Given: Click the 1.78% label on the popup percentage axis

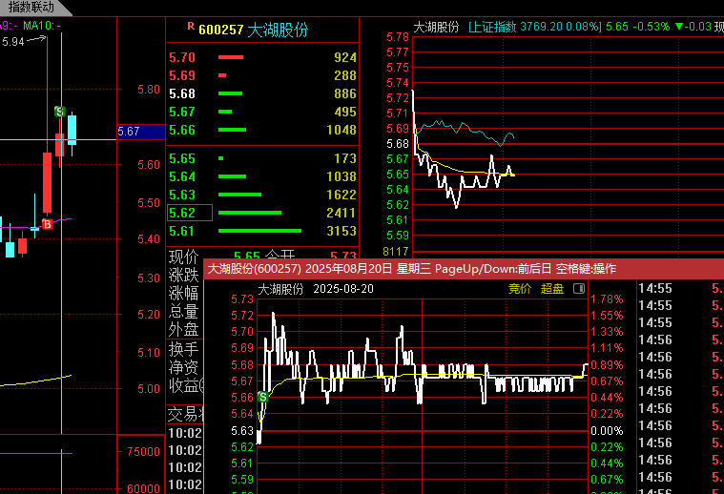Looking at the screenshot, I should pos(607,299).
